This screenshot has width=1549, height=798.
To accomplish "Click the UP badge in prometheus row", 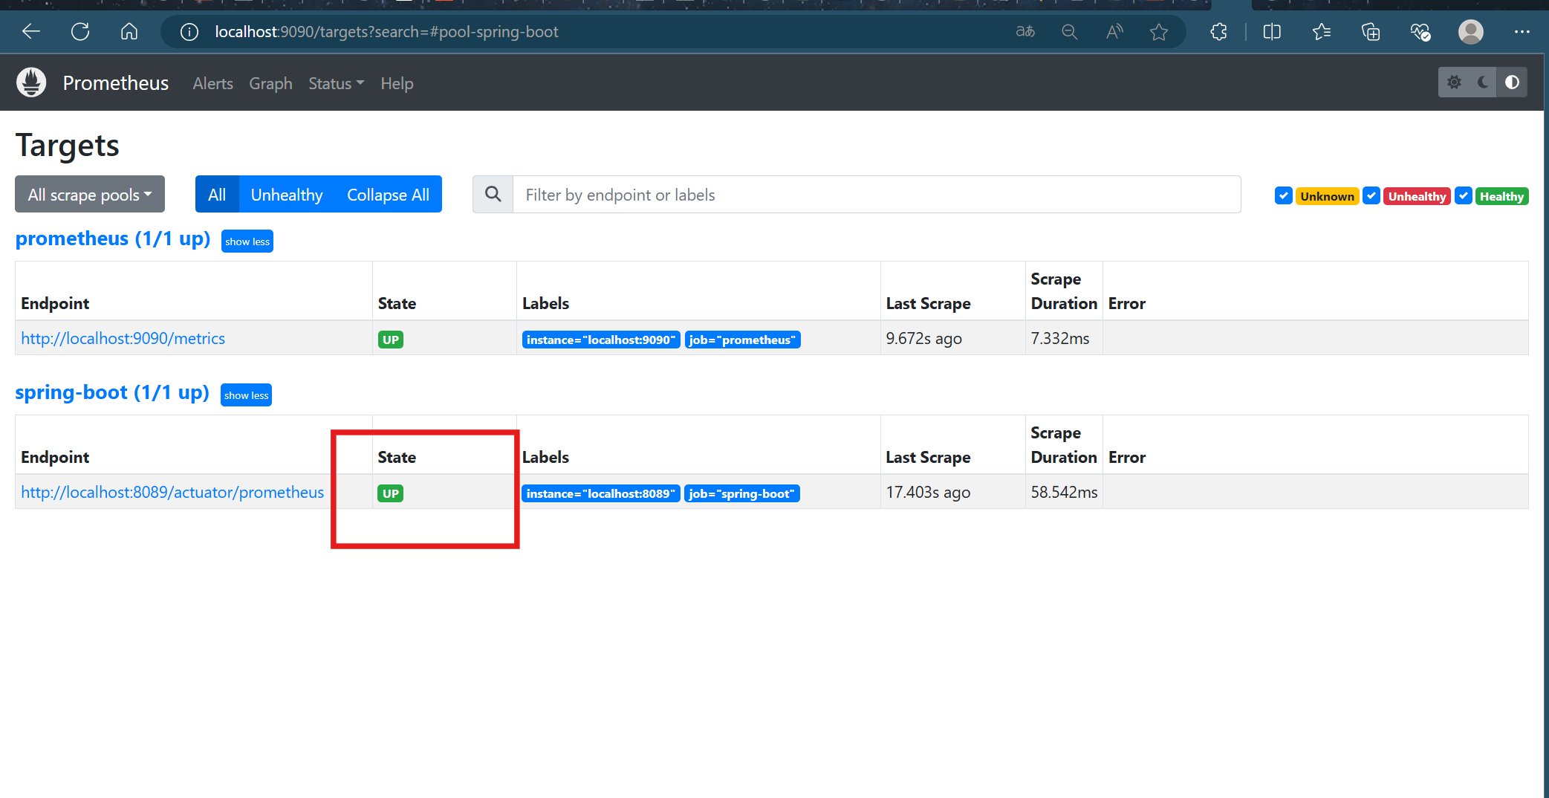I will [391, 340].
